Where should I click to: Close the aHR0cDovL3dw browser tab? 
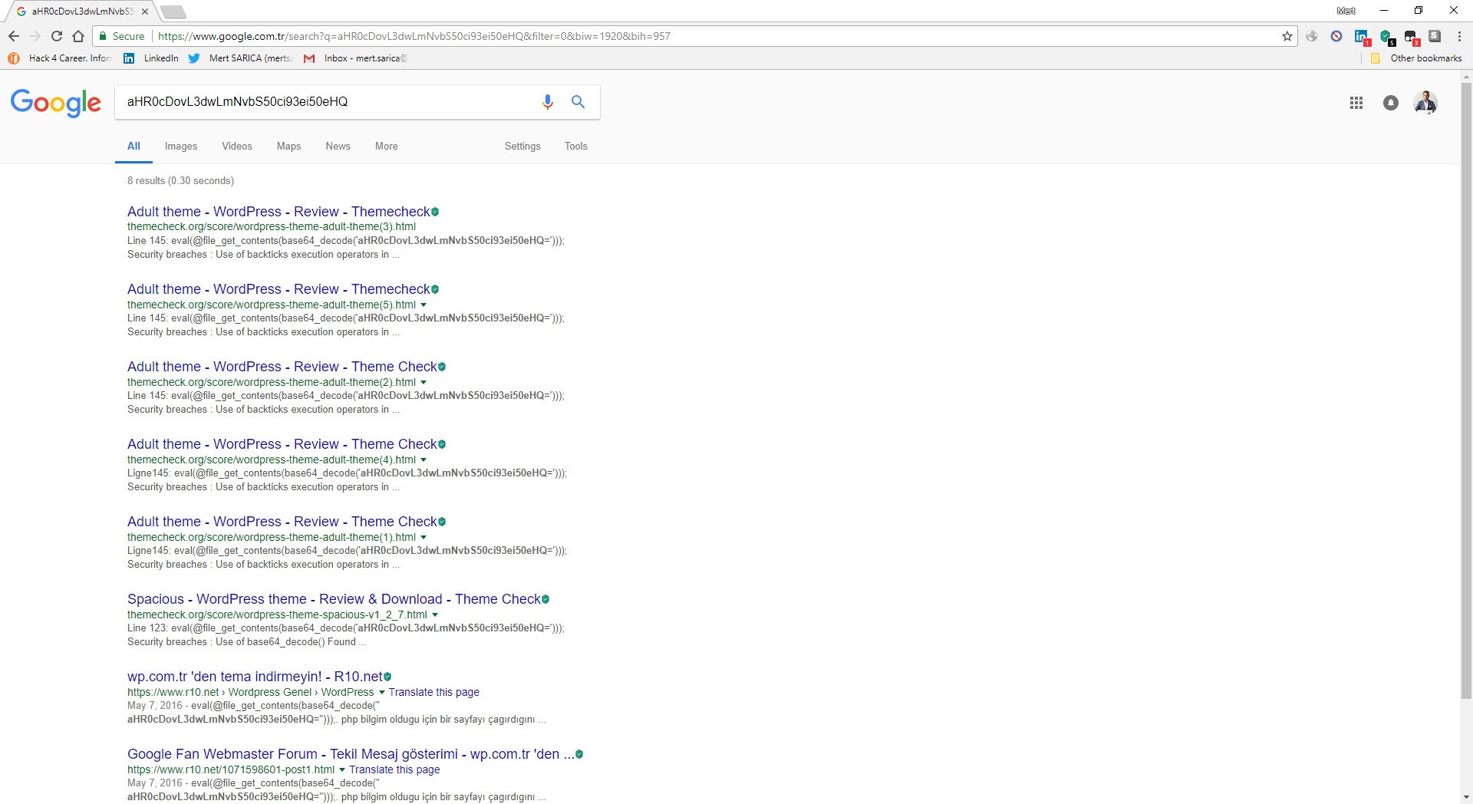pyautogui.click(x=145, y=12)
